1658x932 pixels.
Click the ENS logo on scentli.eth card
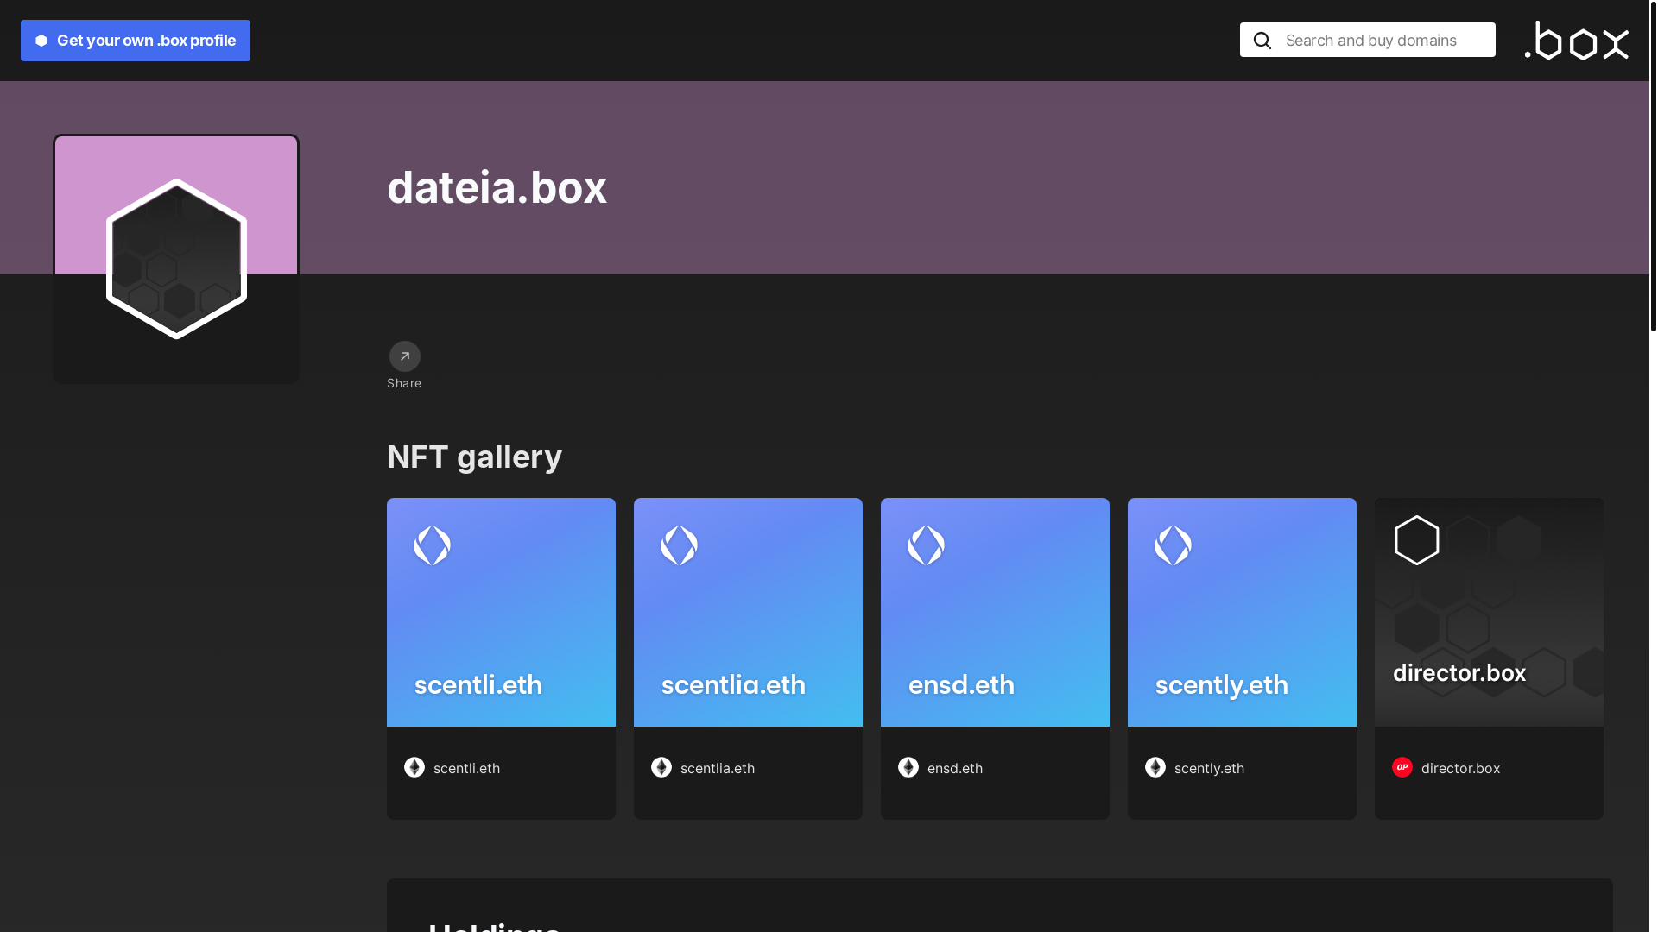point(433,545)
